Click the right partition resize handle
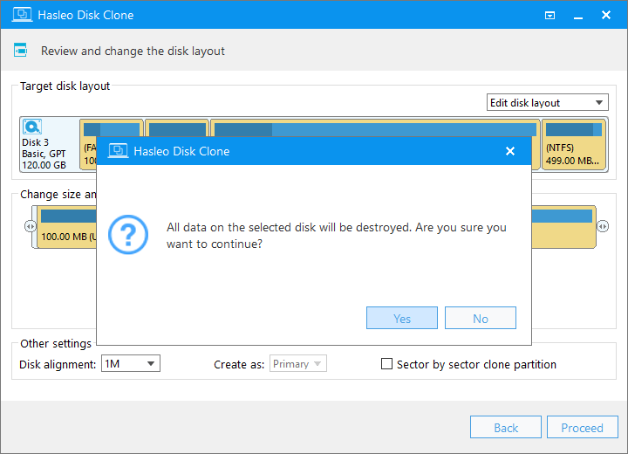The width and height of the screenshot is (628, 454). coord(603,227)
